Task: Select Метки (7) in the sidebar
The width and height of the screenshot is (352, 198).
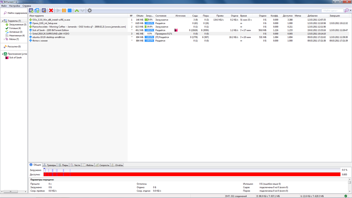Action: coord(14,39)
